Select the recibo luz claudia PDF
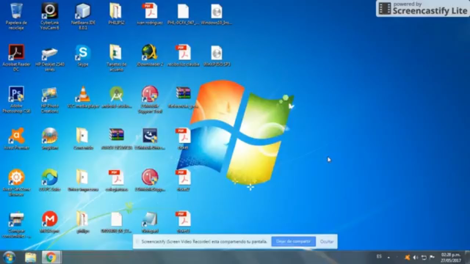 pos(183,55)
